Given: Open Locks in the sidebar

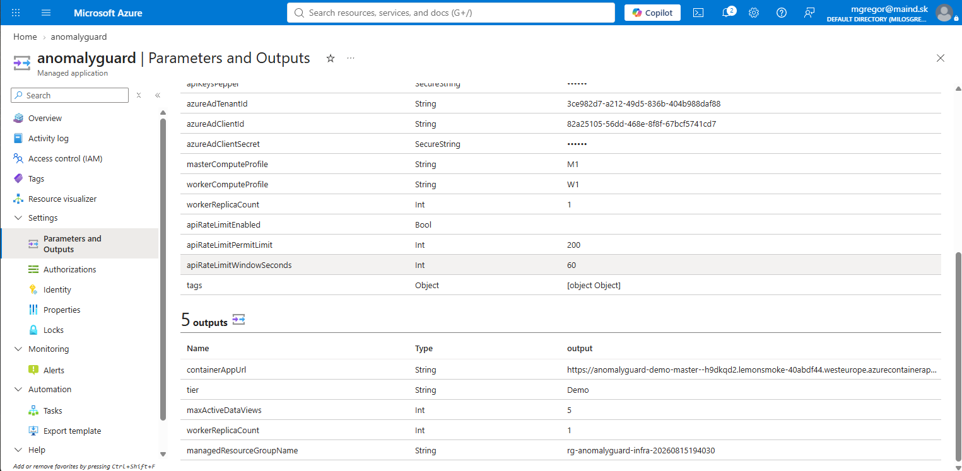Looking at the screenshot, I should click(x=54, y=330).
